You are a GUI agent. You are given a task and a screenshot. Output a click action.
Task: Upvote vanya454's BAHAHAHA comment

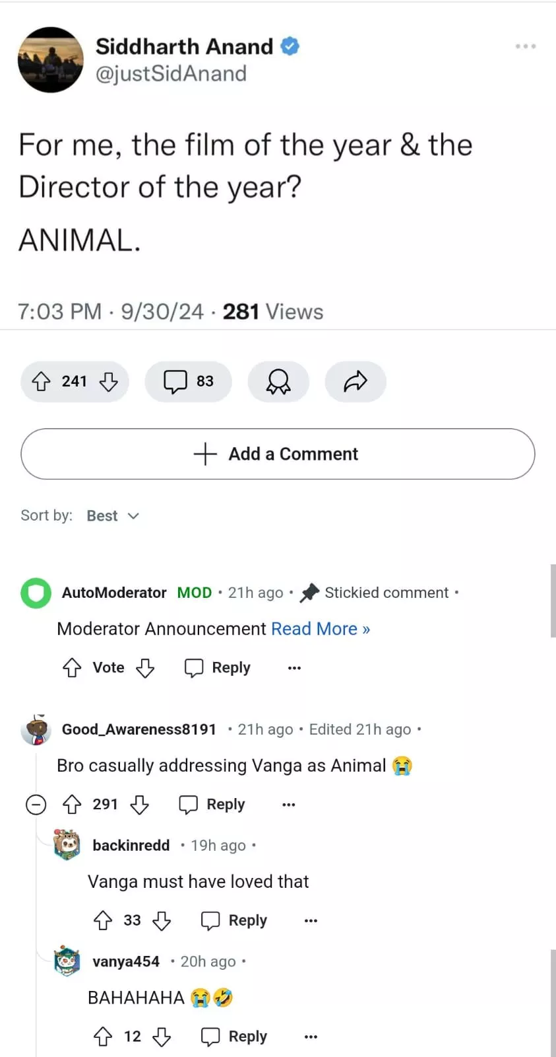click(103, 1037)
